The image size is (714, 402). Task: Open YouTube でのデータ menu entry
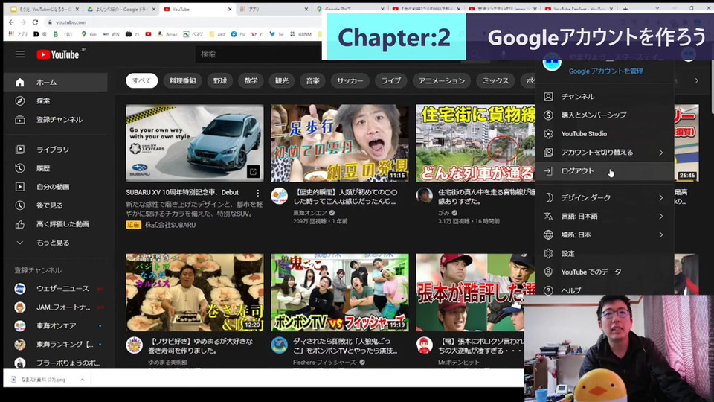(604, 272)
